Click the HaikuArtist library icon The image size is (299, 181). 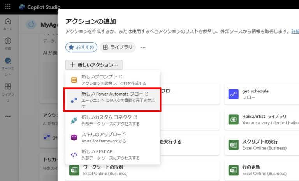[x=234, y=119]
